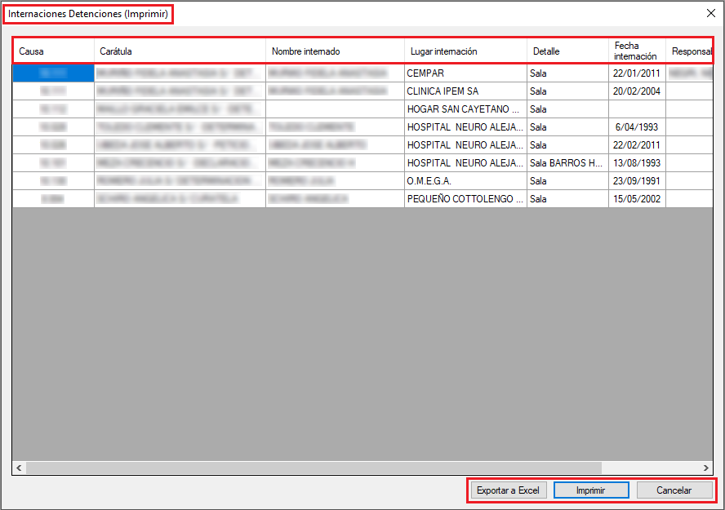Select the date 15/05/2002 cell
The width and height of the screenshot is (725, 510).
[x=637, y=199]
